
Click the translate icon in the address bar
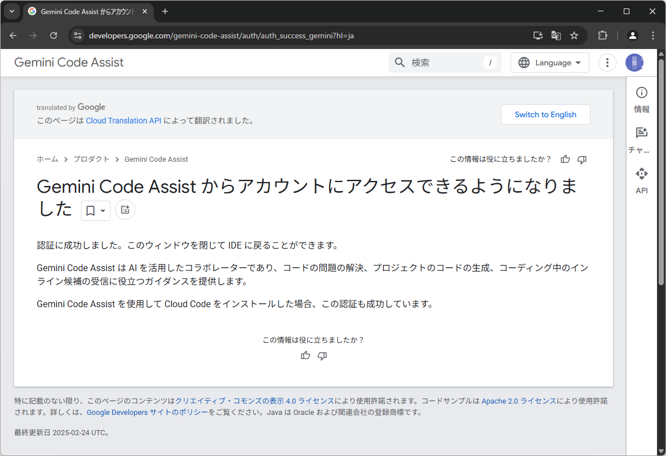coord(556,35)
